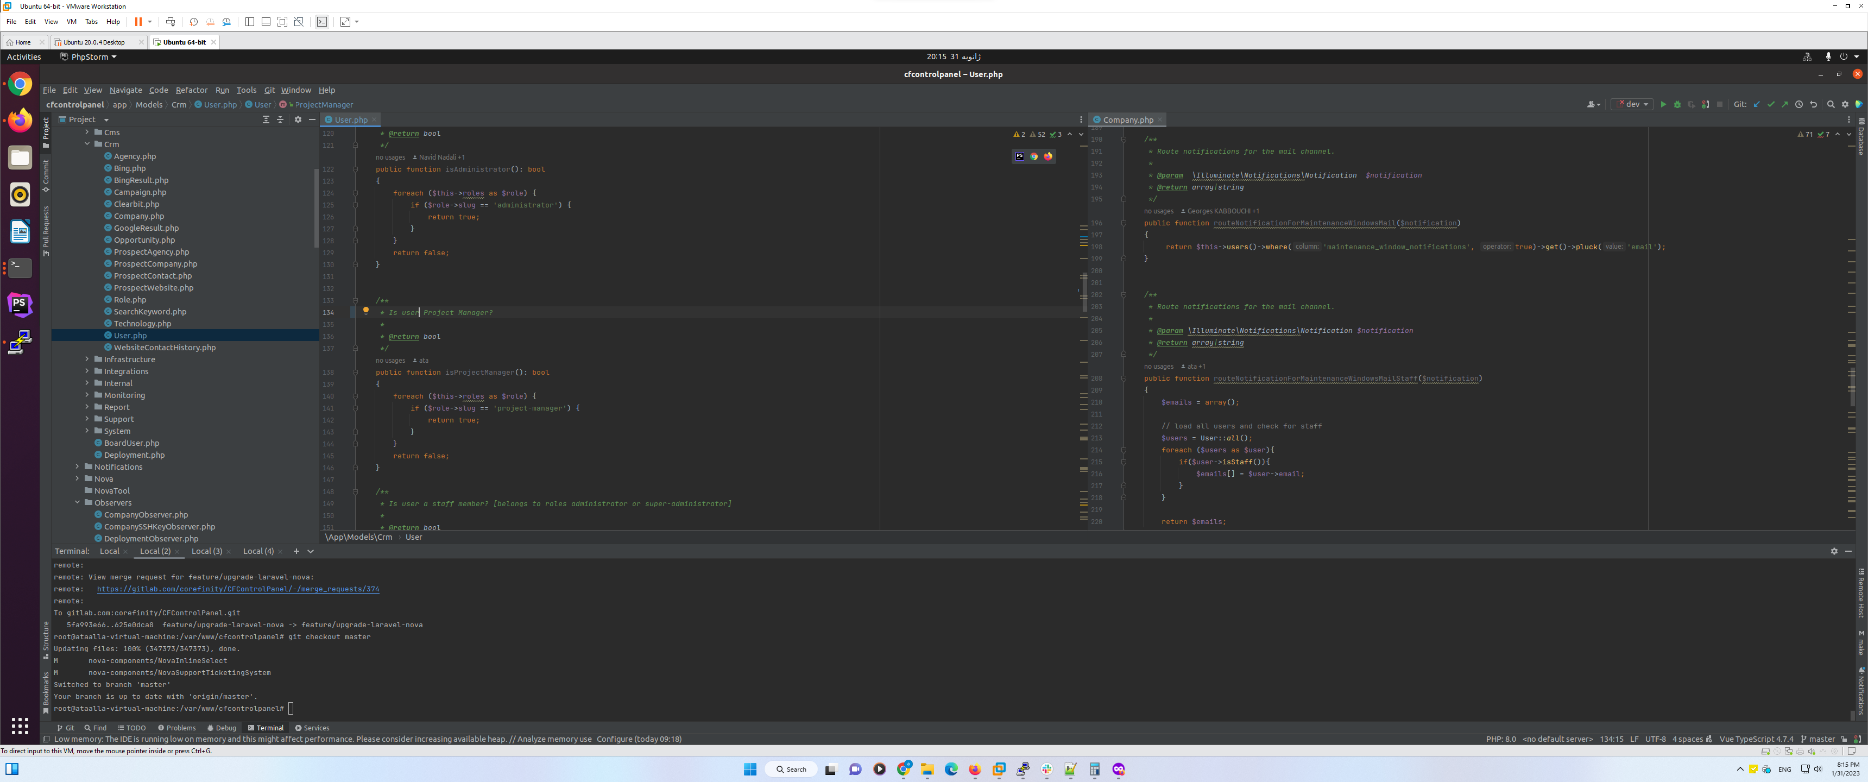
Task: Launch Firefox from the Ubuntu dock
Action: click(20, 121)
